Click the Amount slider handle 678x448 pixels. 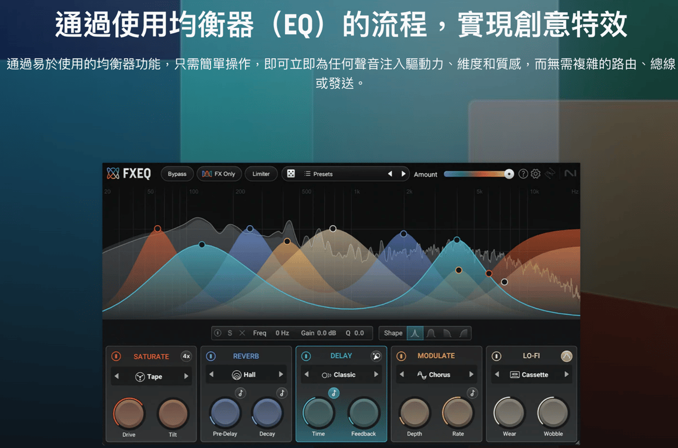click(509, 174)
